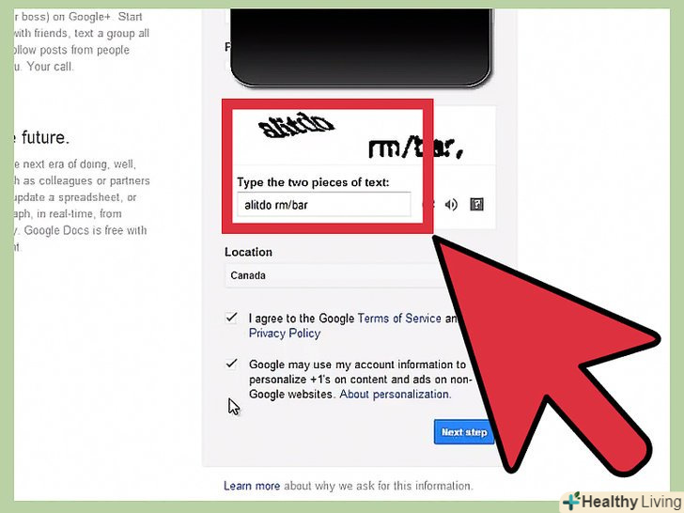Click the Healthy Living green plus logo
Image resolution: width=684 pixels, height=513 pixels.
point(571,501)
